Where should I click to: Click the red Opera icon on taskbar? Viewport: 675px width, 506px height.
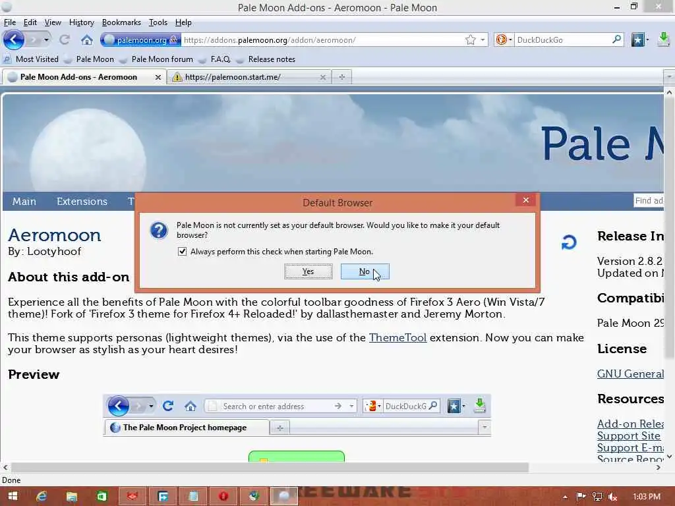[223, 497]
